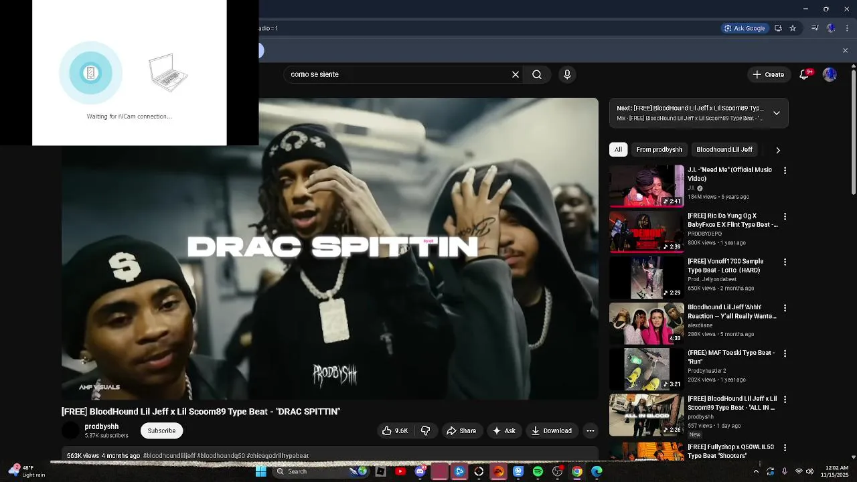Open the clock showing 12:02 AM
The height and width of the screenshot is (482, 857).
pos(836,471)
